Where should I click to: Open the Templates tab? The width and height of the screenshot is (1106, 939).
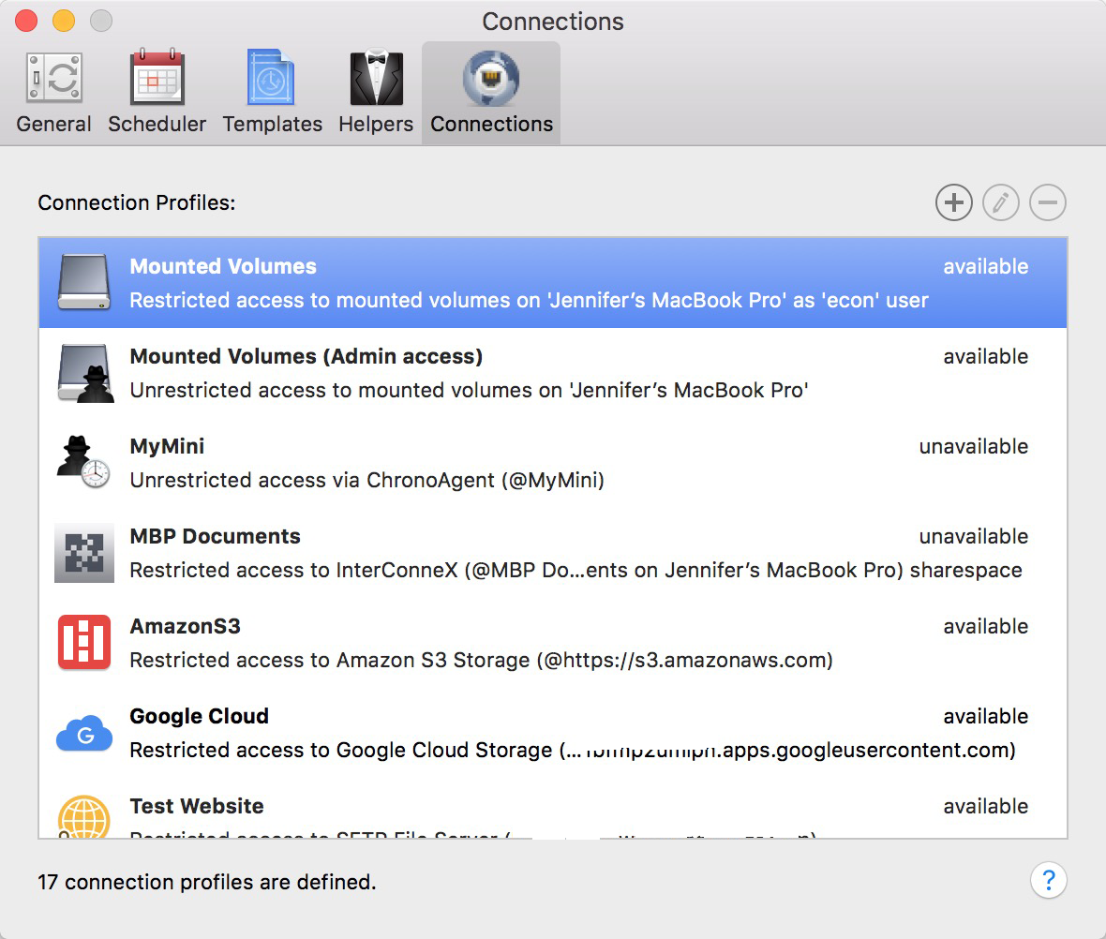pyautogui.click(x=272, y=93)
